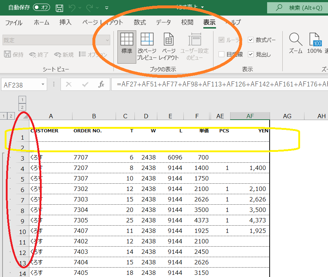The image size is (328, 277).
Task: Open the sheet view 既定 combo box
Action: 56,40
